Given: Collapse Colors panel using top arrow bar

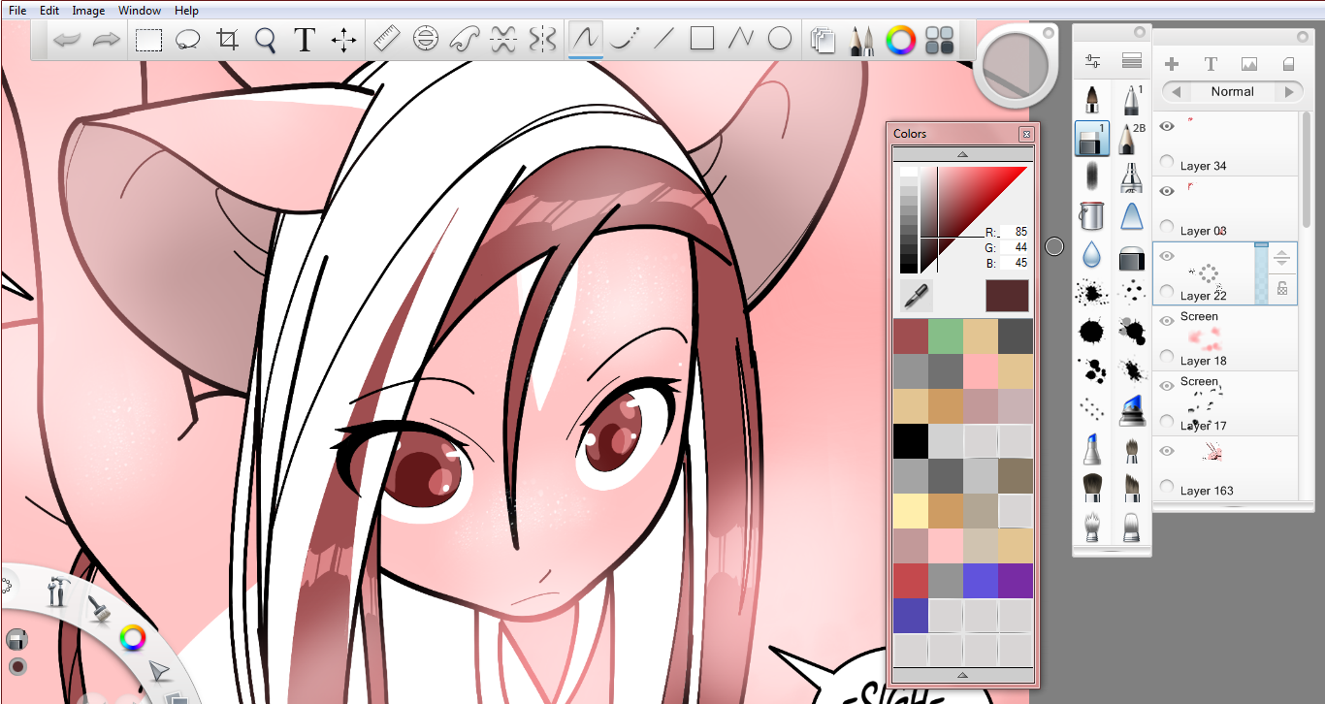Looking at the screenshot, I should point(962,154).
